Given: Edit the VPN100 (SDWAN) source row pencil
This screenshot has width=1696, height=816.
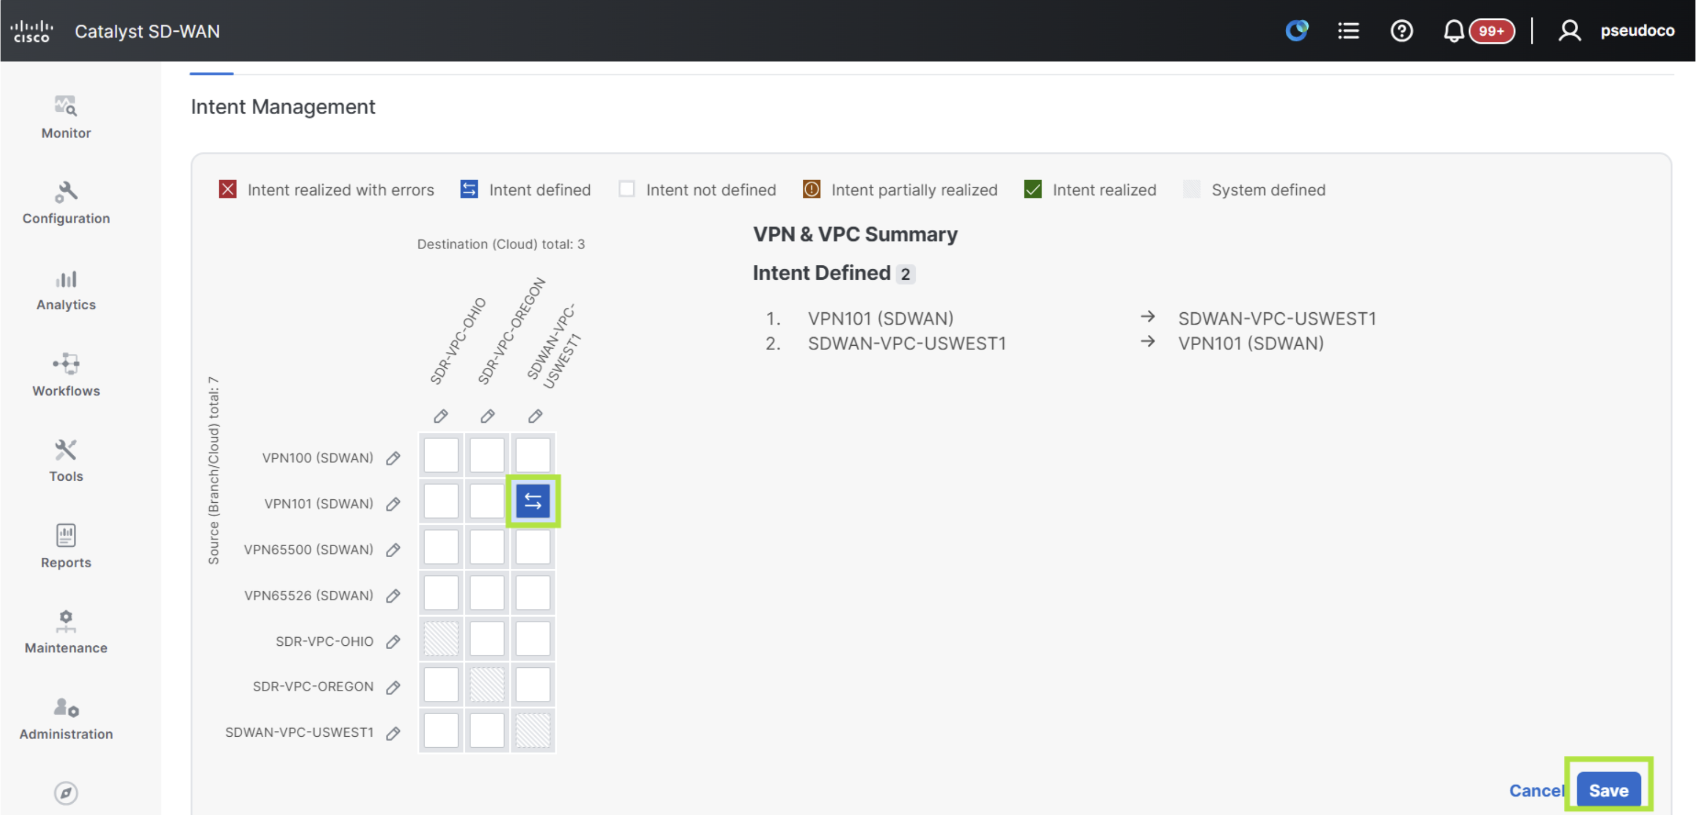Looking at the screenshot, I should pyautogui.click(x=393, y=459).
